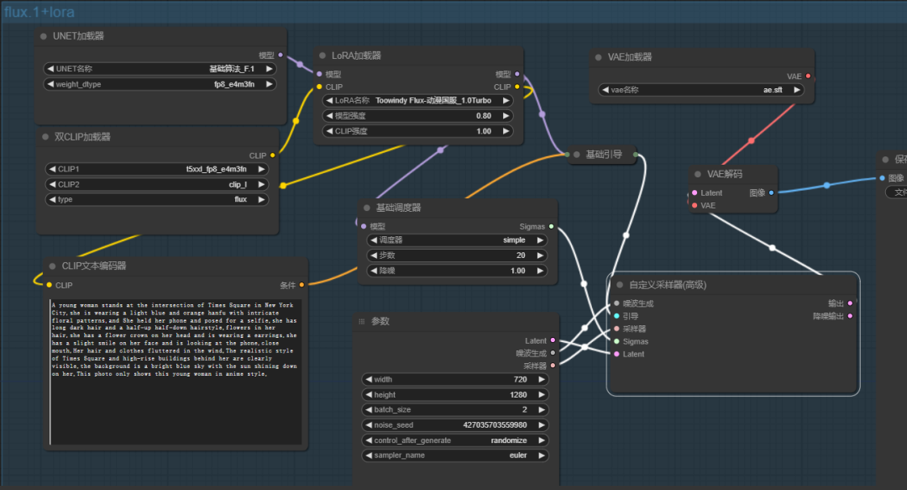Increase 步数 with its right arrow

click(540, 256)
